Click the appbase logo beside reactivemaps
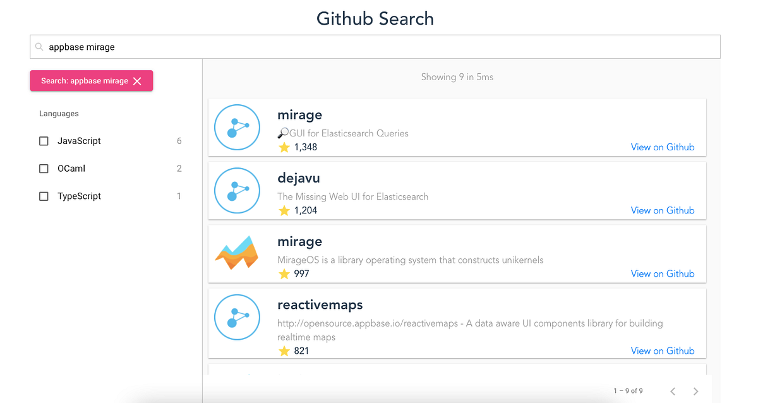Image resolution: width=758 pixels, height=403 pixels. pos(237,317)
